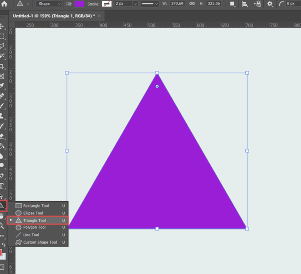Open the stroke line style dropdown
This screenshot has width=301, height=274.
click(x=150, y=4)
